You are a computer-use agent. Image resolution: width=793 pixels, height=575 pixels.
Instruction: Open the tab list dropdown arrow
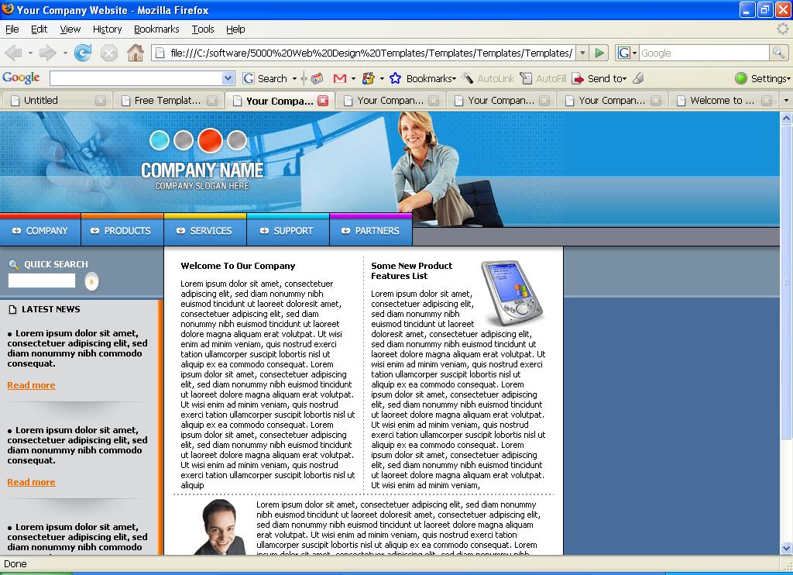(x=786, y=100)
